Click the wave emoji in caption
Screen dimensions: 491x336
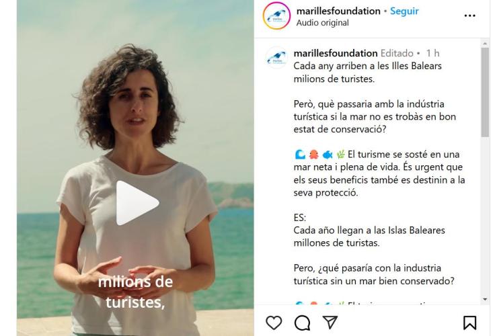pos(300,155)
